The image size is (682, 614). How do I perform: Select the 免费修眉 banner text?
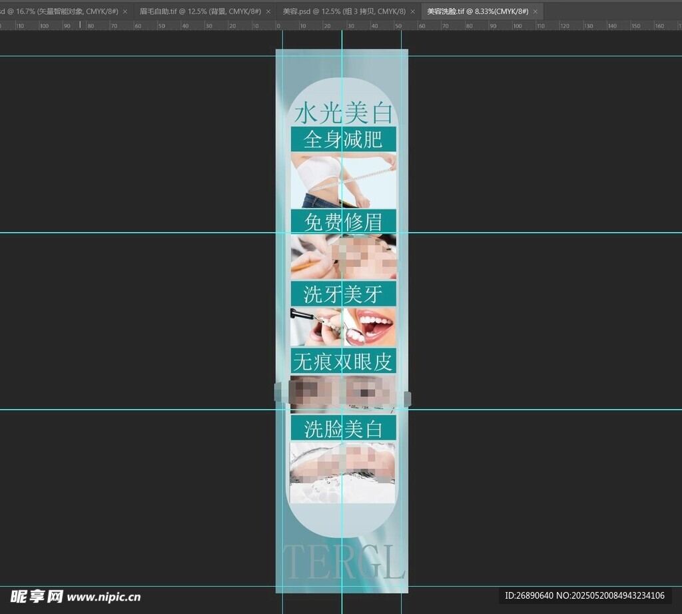pos(343,222)
